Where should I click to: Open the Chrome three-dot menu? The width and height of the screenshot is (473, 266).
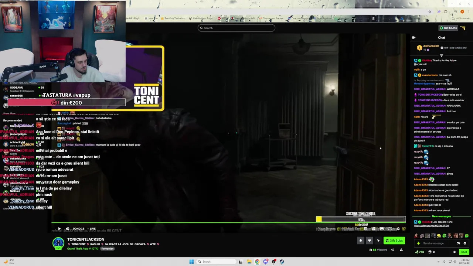[469, 11]
